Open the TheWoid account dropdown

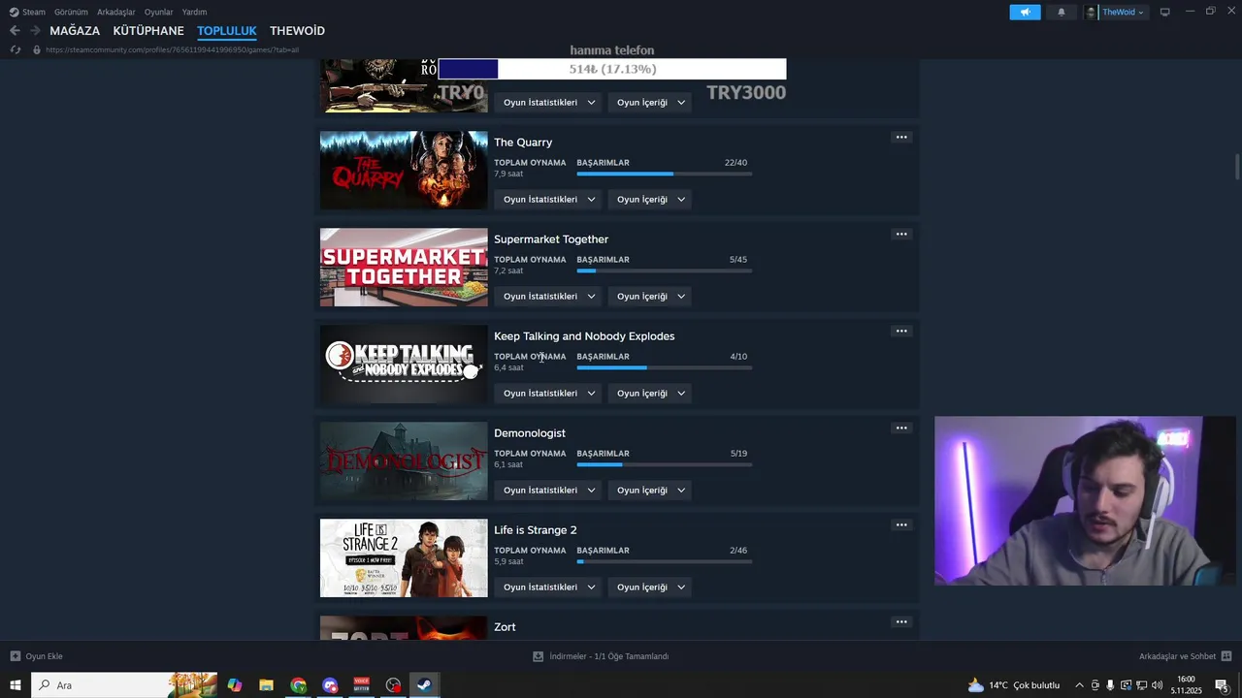click(x=1123, y=12)
